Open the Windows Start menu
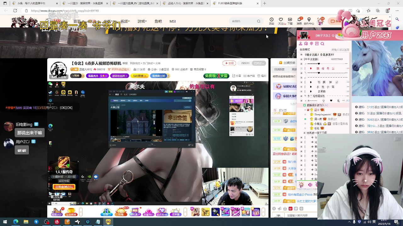 pyautogui.click(x=5, y=222)
